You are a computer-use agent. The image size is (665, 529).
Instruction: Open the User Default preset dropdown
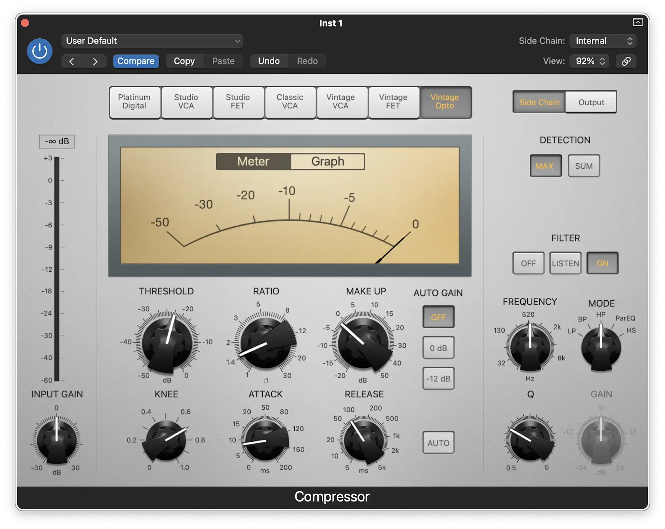[152, 41]
